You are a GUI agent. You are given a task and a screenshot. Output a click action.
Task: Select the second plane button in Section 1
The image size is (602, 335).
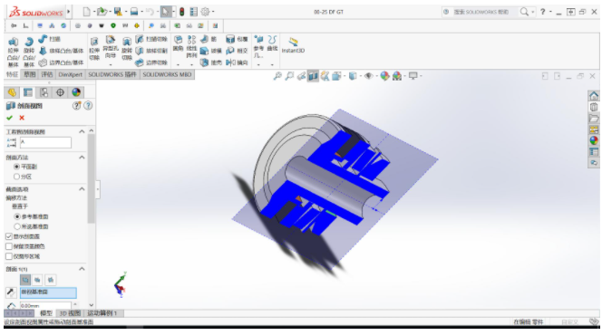tap(37, 280)
